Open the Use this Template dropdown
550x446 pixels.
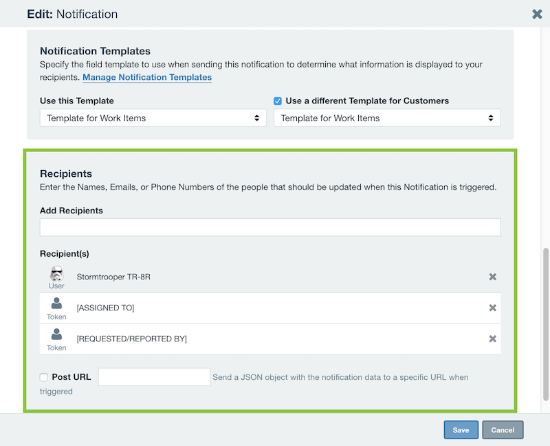[153, 118]
